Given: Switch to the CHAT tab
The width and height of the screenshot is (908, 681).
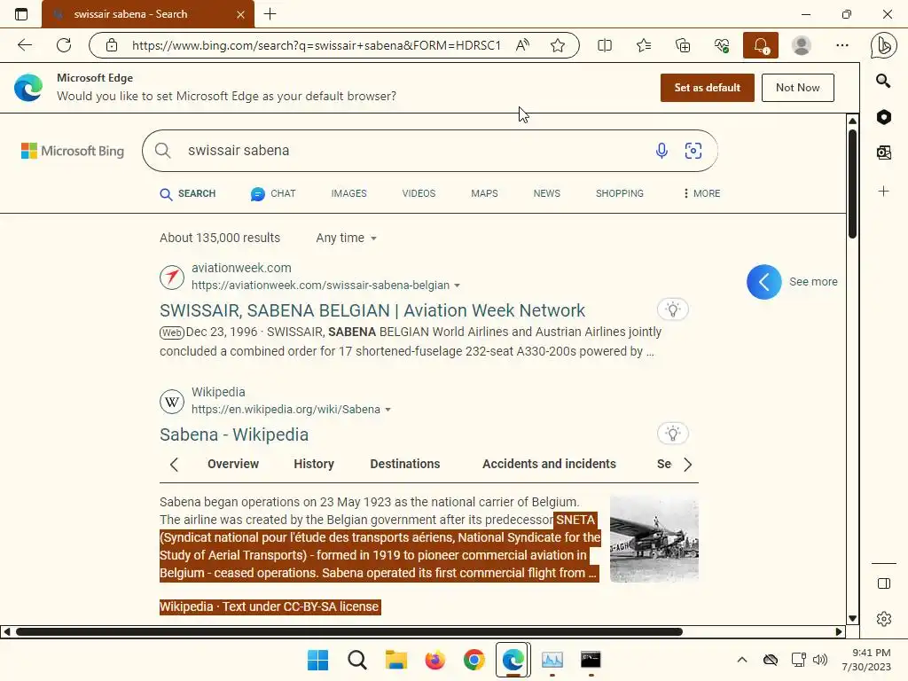Looking at the screenshot, I should (x=273, y=193).
